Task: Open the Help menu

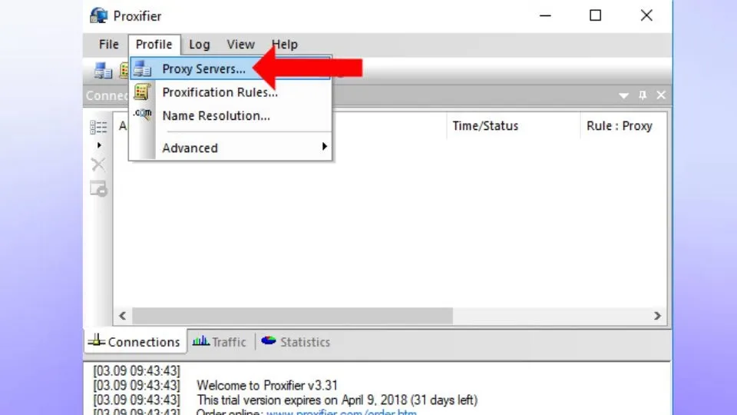Action: tap(285, 45)
